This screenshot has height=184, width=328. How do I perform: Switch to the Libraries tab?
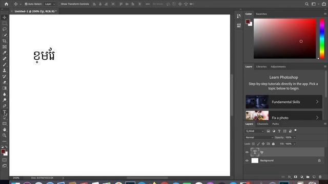pos(261,67)
